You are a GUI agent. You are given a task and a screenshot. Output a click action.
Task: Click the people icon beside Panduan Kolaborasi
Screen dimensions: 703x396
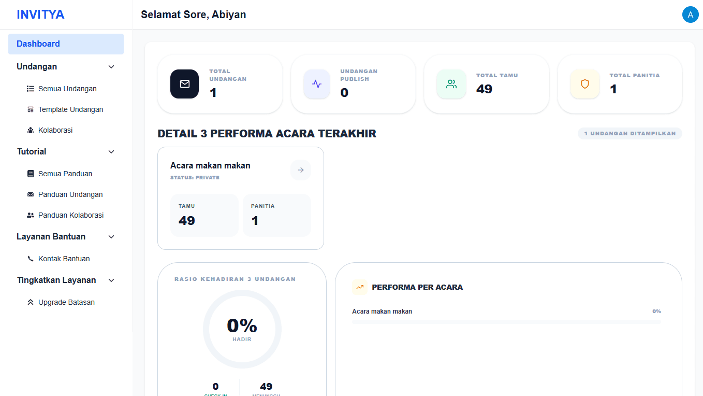pos(30,215)
